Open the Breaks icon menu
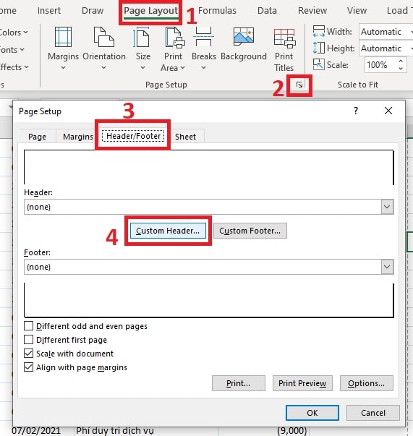 [203, 37]
